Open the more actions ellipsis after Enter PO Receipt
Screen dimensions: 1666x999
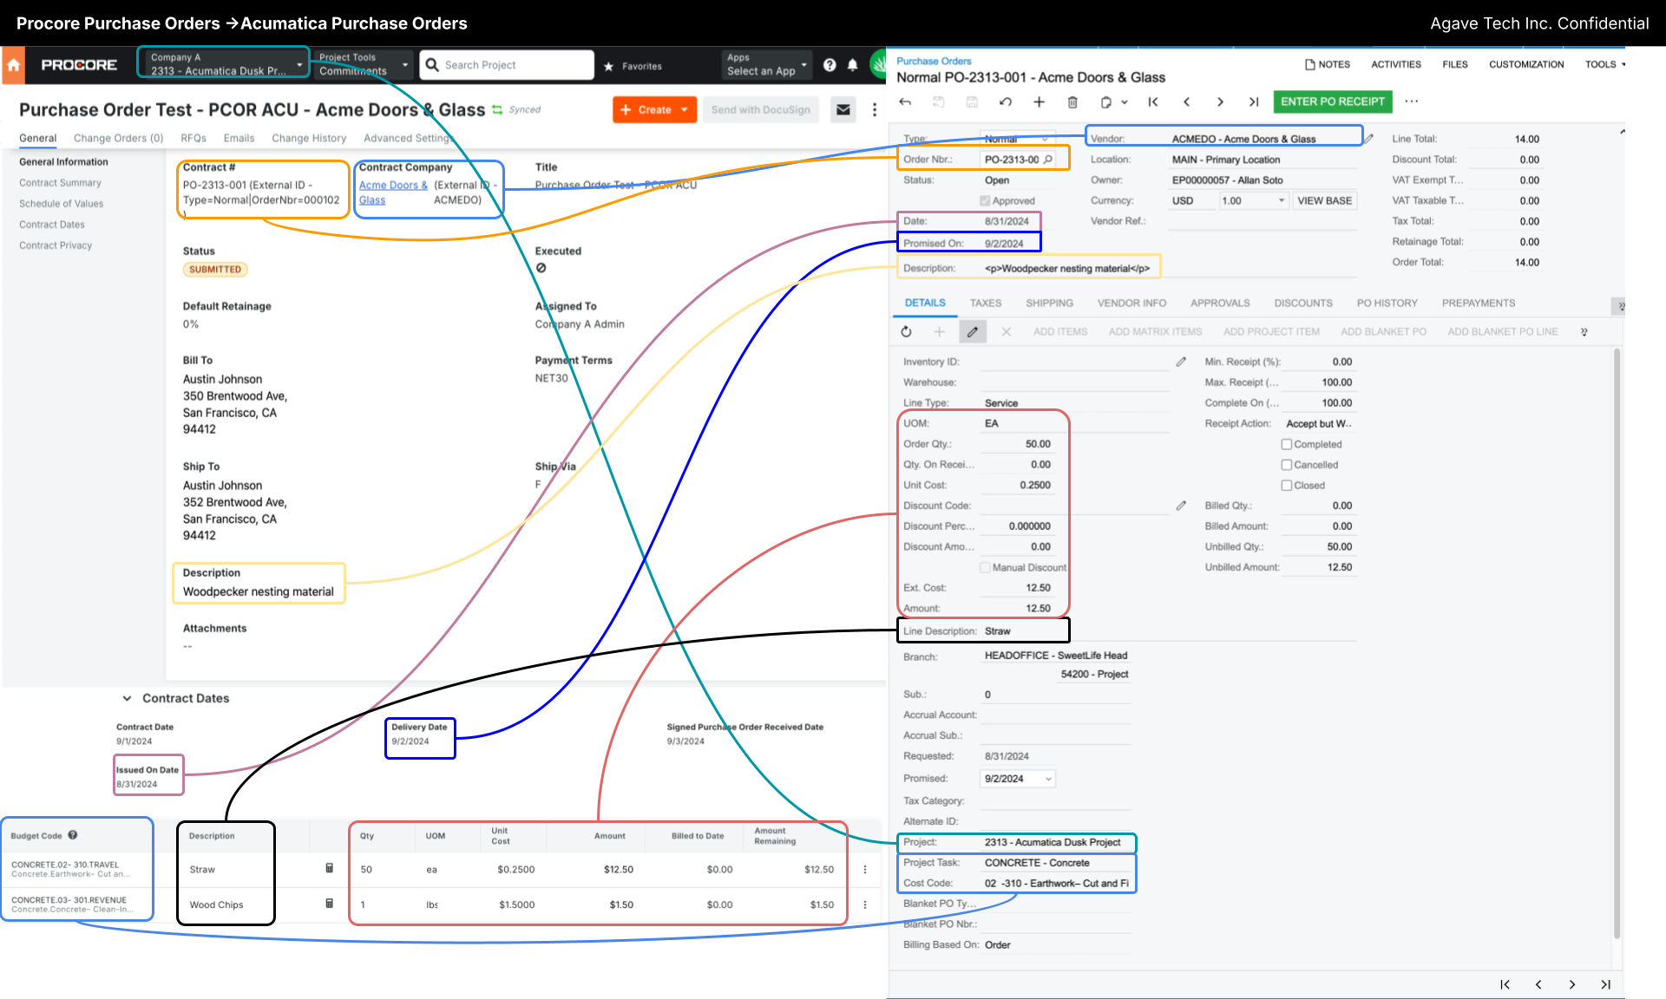point(1412,101)
